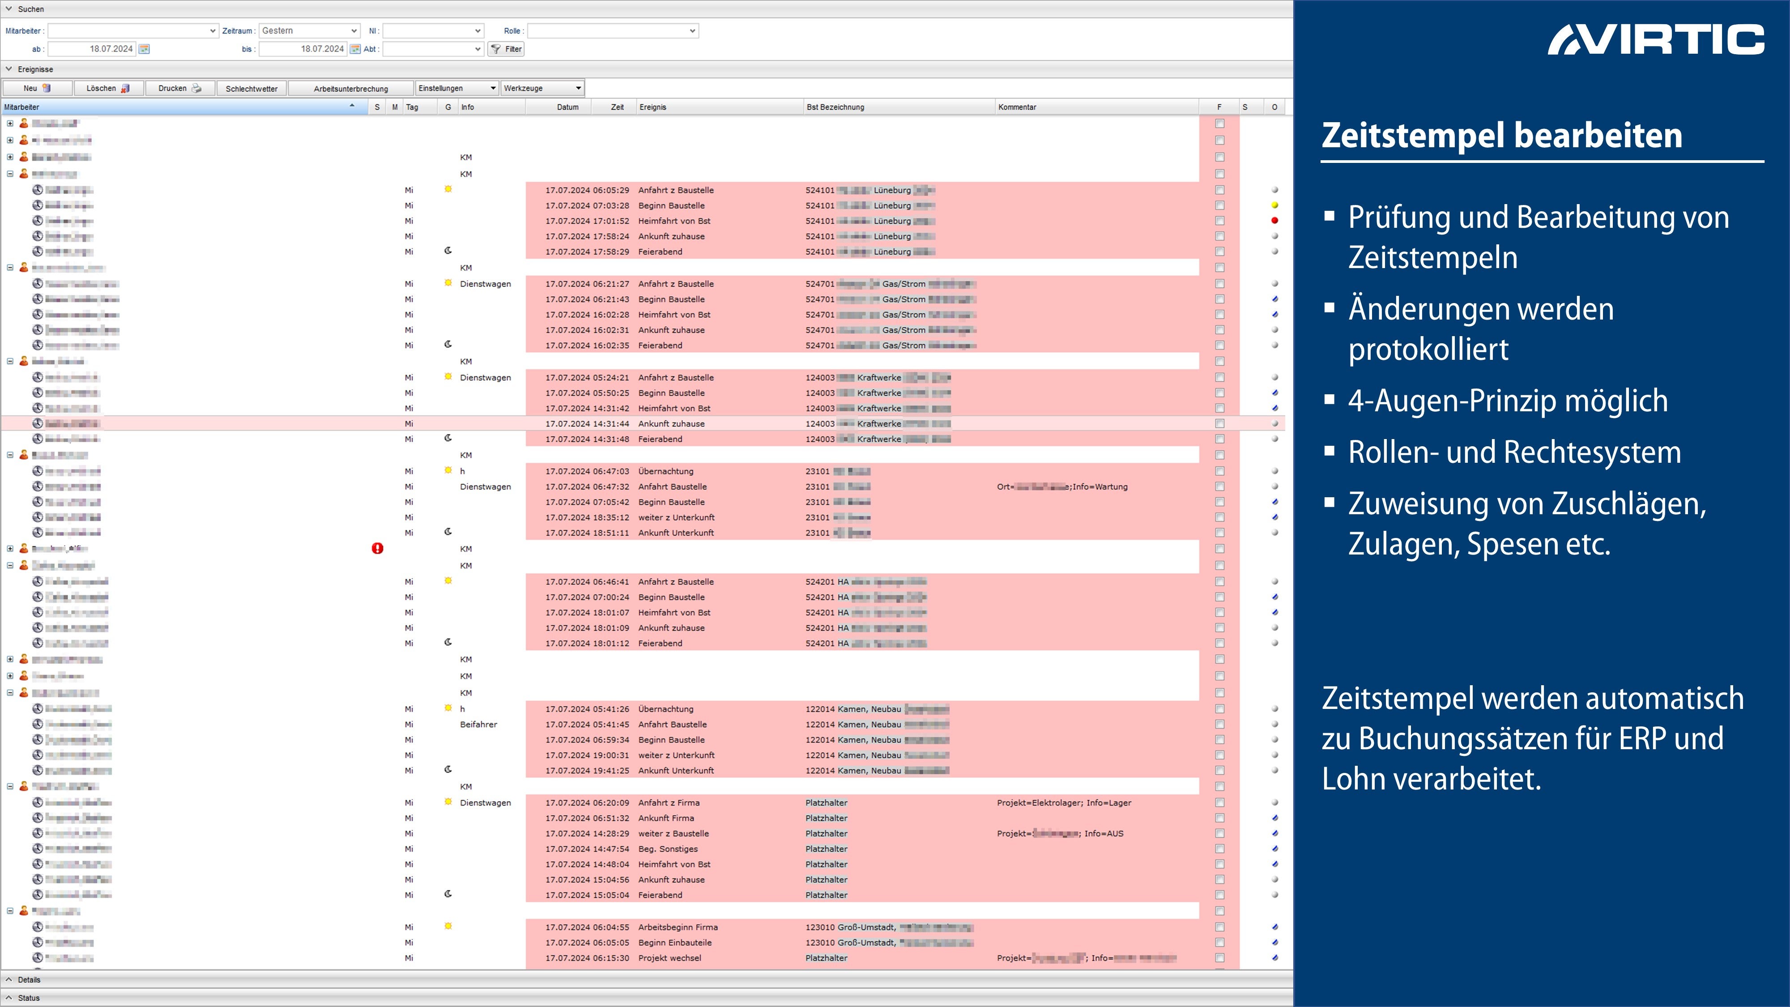Collapse the Suchen section
1790x1007 pixels.
9,9
